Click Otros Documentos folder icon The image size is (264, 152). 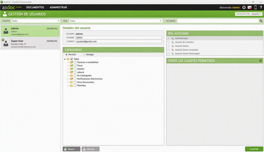click(71, 82)
